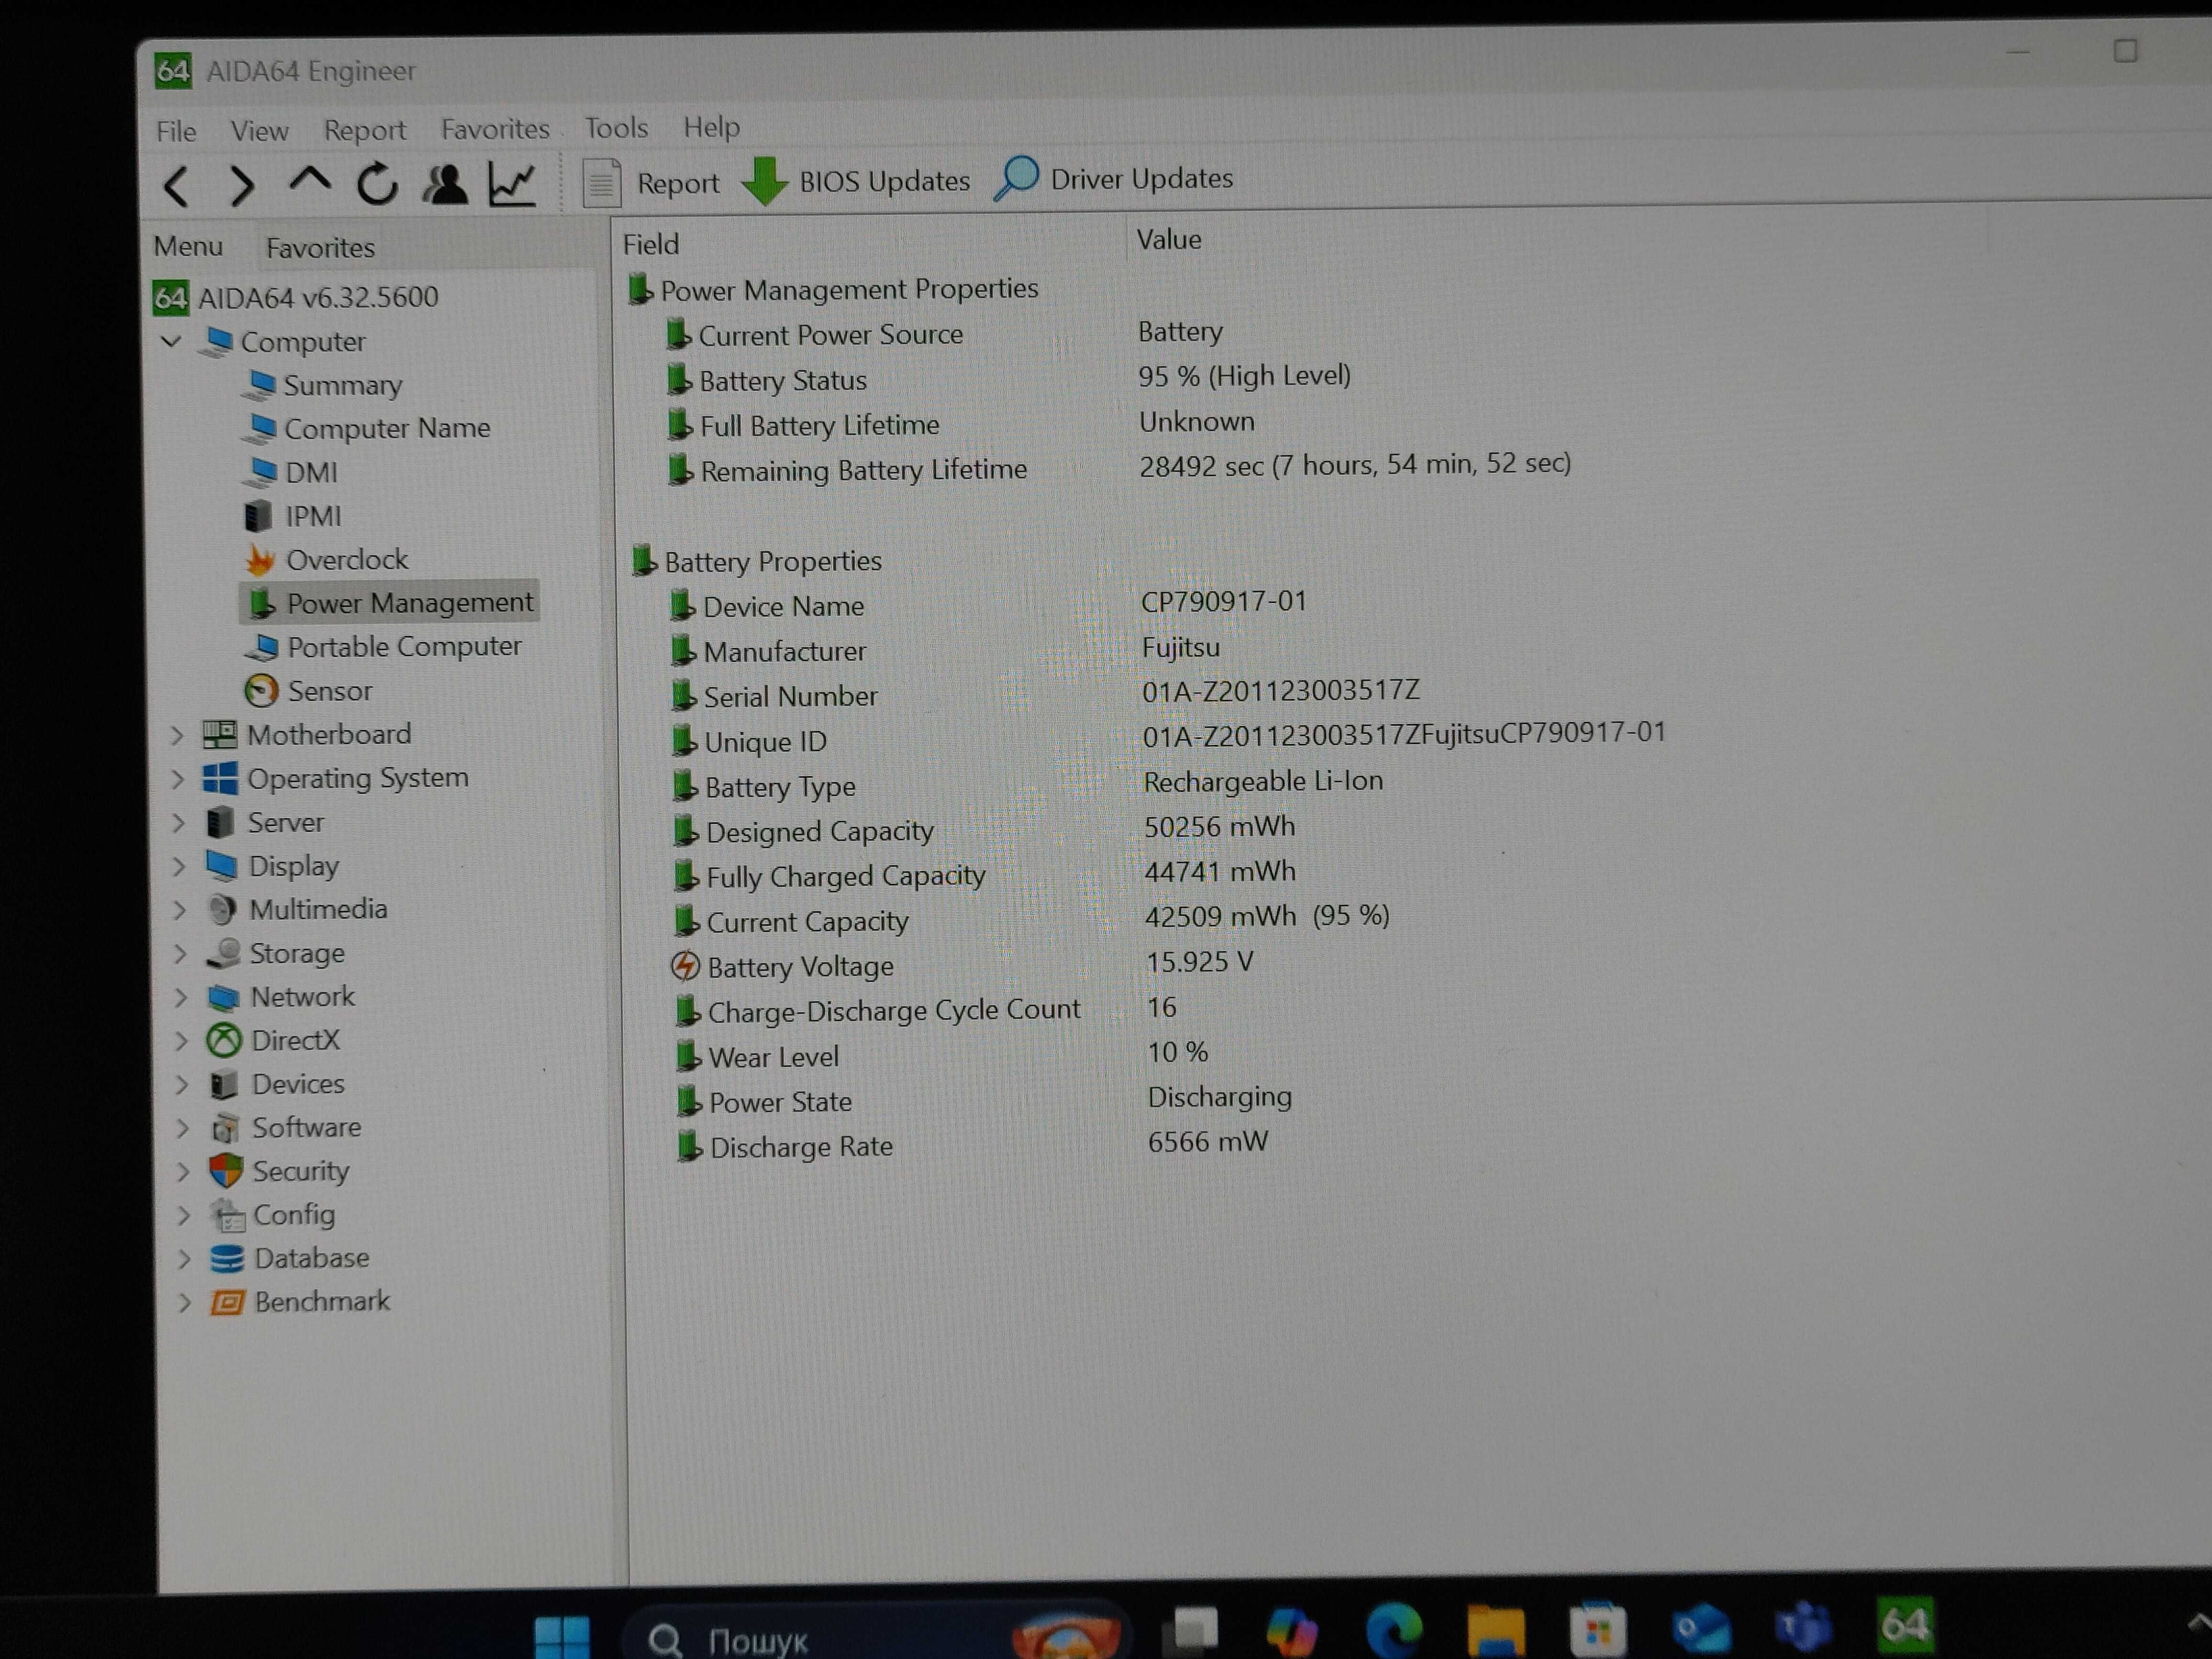
Task: Open the Tools menu
Action: pyautogui.click(x=616, y=128)
